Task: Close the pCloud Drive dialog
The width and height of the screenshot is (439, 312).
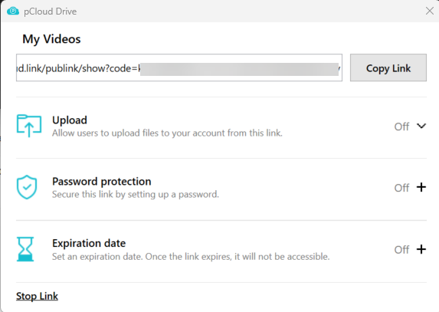Action: pos(430,11)
